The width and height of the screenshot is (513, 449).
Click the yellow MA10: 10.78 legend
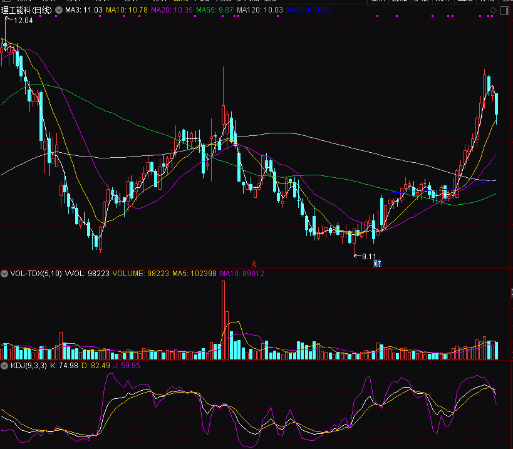(127, 11)
